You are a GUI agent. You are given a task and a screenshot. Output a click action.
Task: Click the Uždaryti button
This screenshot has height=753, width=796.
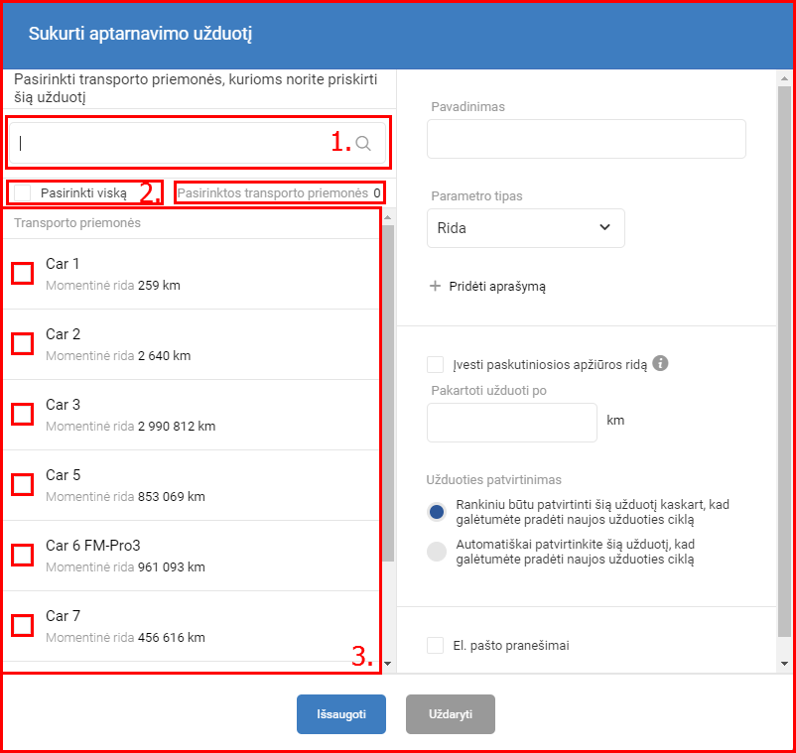pyautogui.click(x=450, y=714)
